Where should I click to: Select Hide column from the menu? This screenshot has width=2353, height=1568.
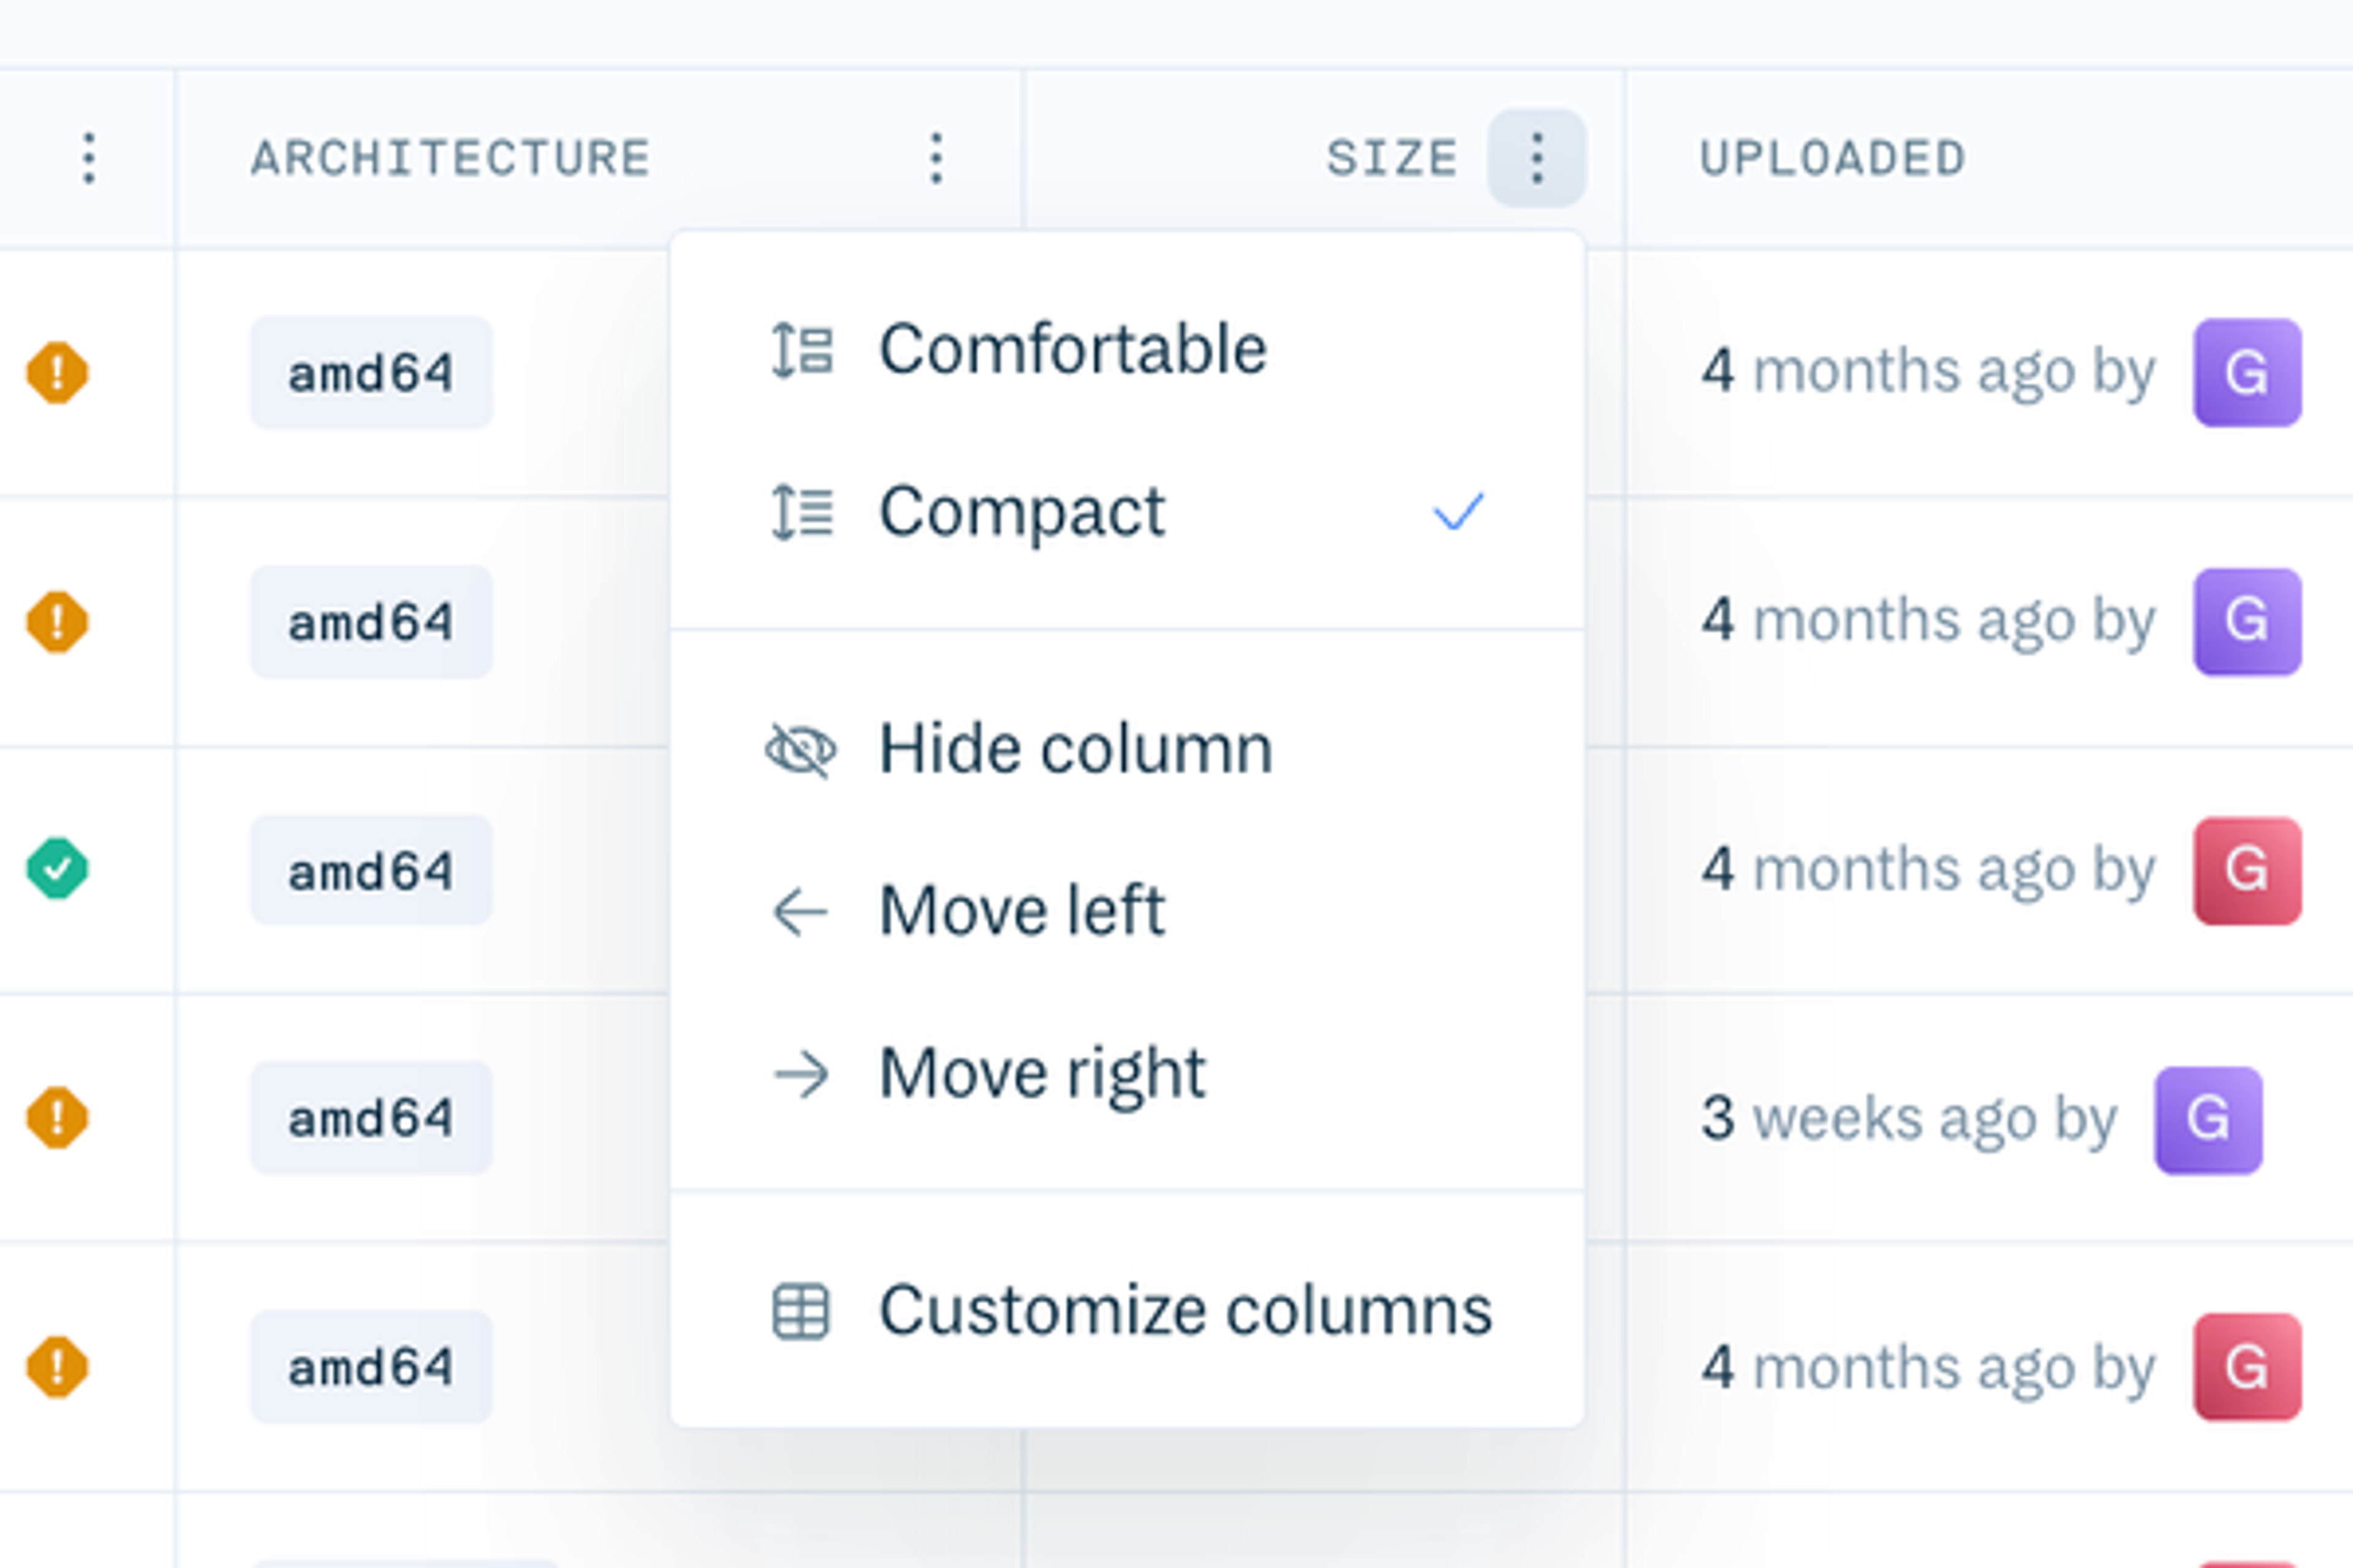point(1077,748)
